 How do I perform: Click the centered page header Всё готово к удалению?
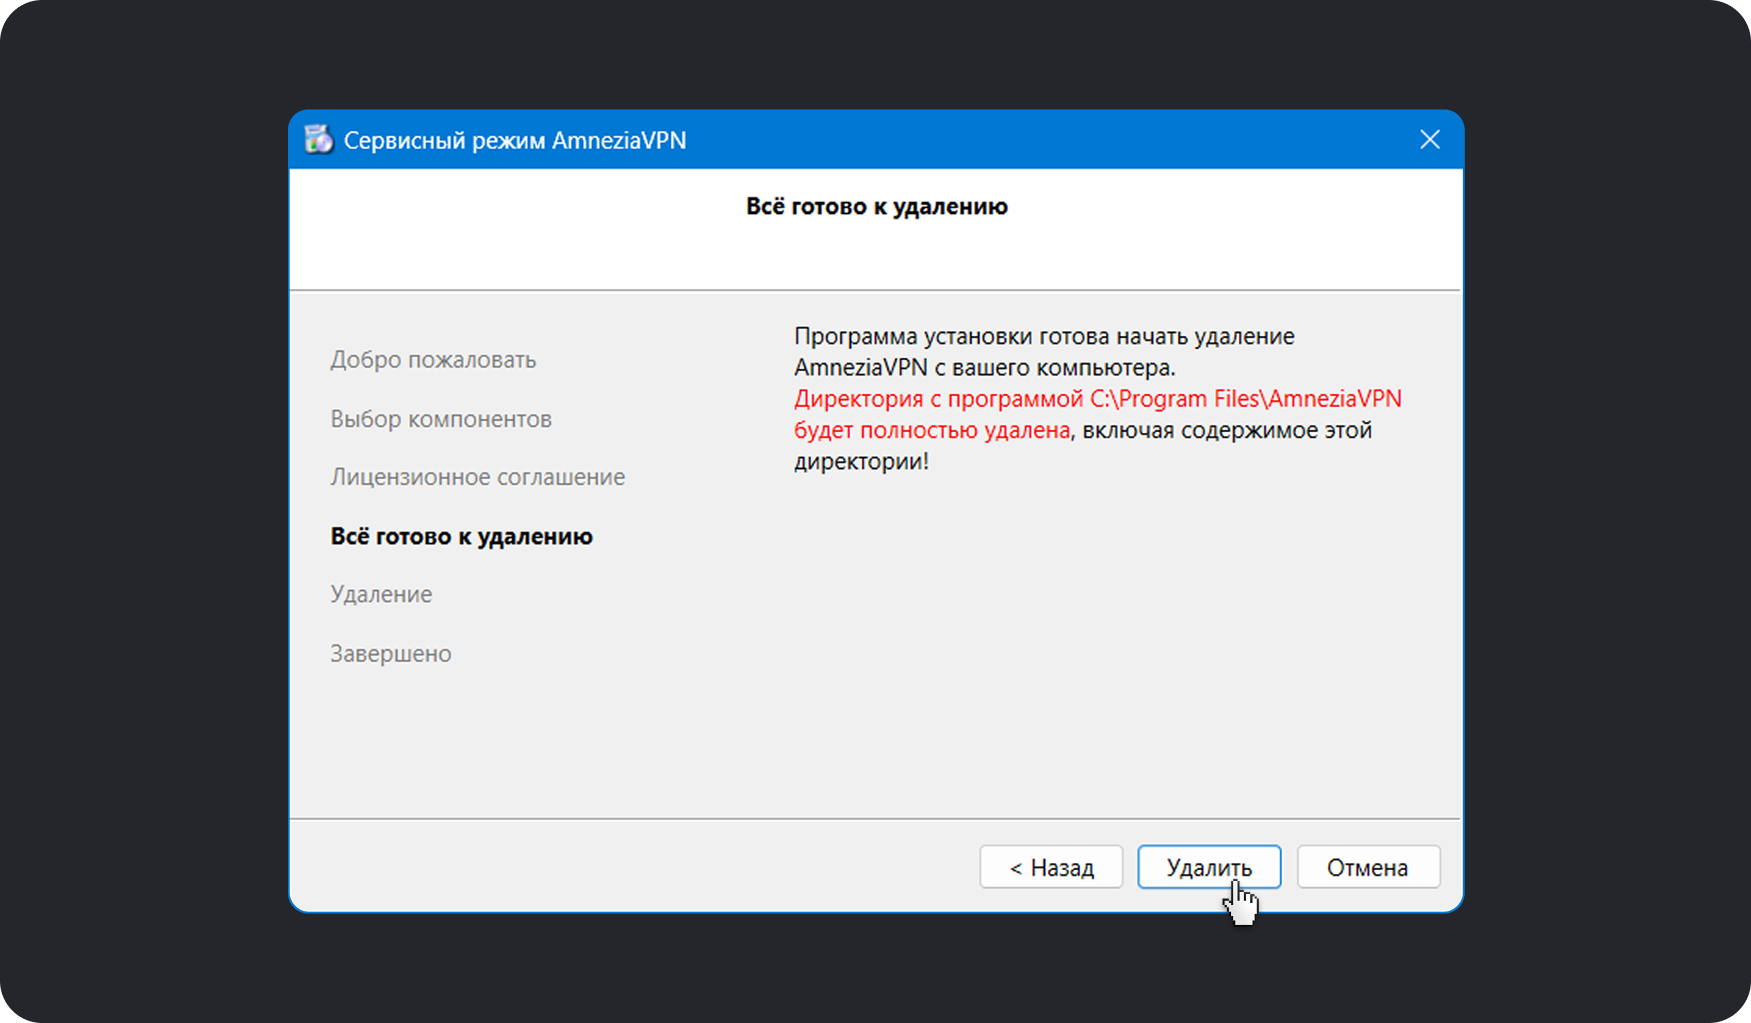tap(876, 206)
